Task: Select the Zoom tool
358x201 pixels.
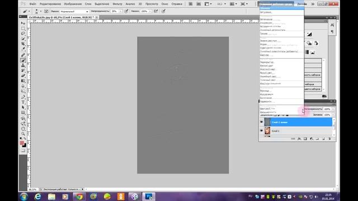Action: point(23,134)
